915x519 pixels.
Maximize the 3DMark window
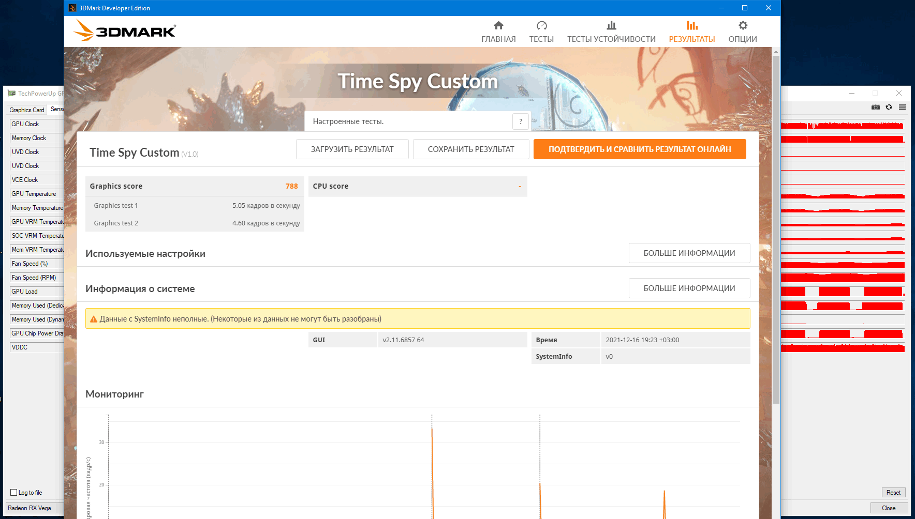click(x=745, y=8)
